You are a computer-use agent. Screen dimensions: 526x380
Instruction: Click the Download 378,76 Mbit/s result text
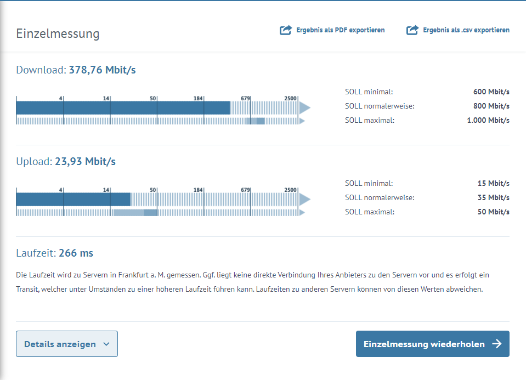(102, 70)
